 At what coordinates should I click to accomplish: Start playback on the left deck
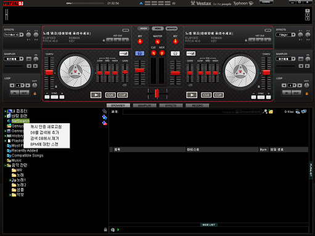[x=96, y=95]
